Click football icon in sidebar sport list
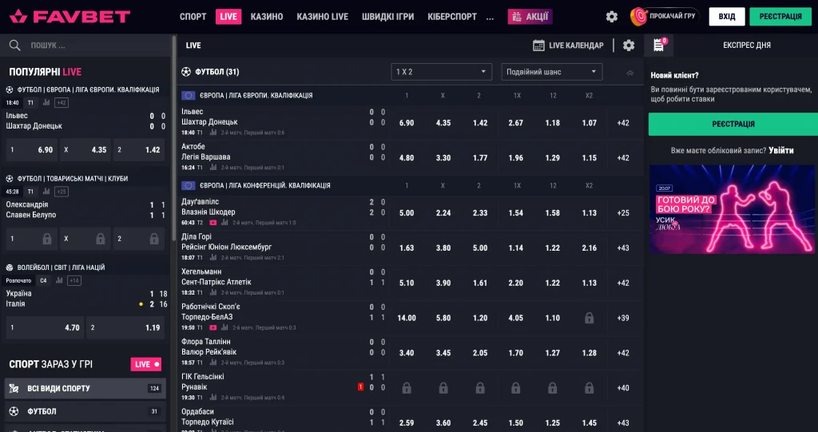This screenshot has height=432, width=818. (14, 411)
